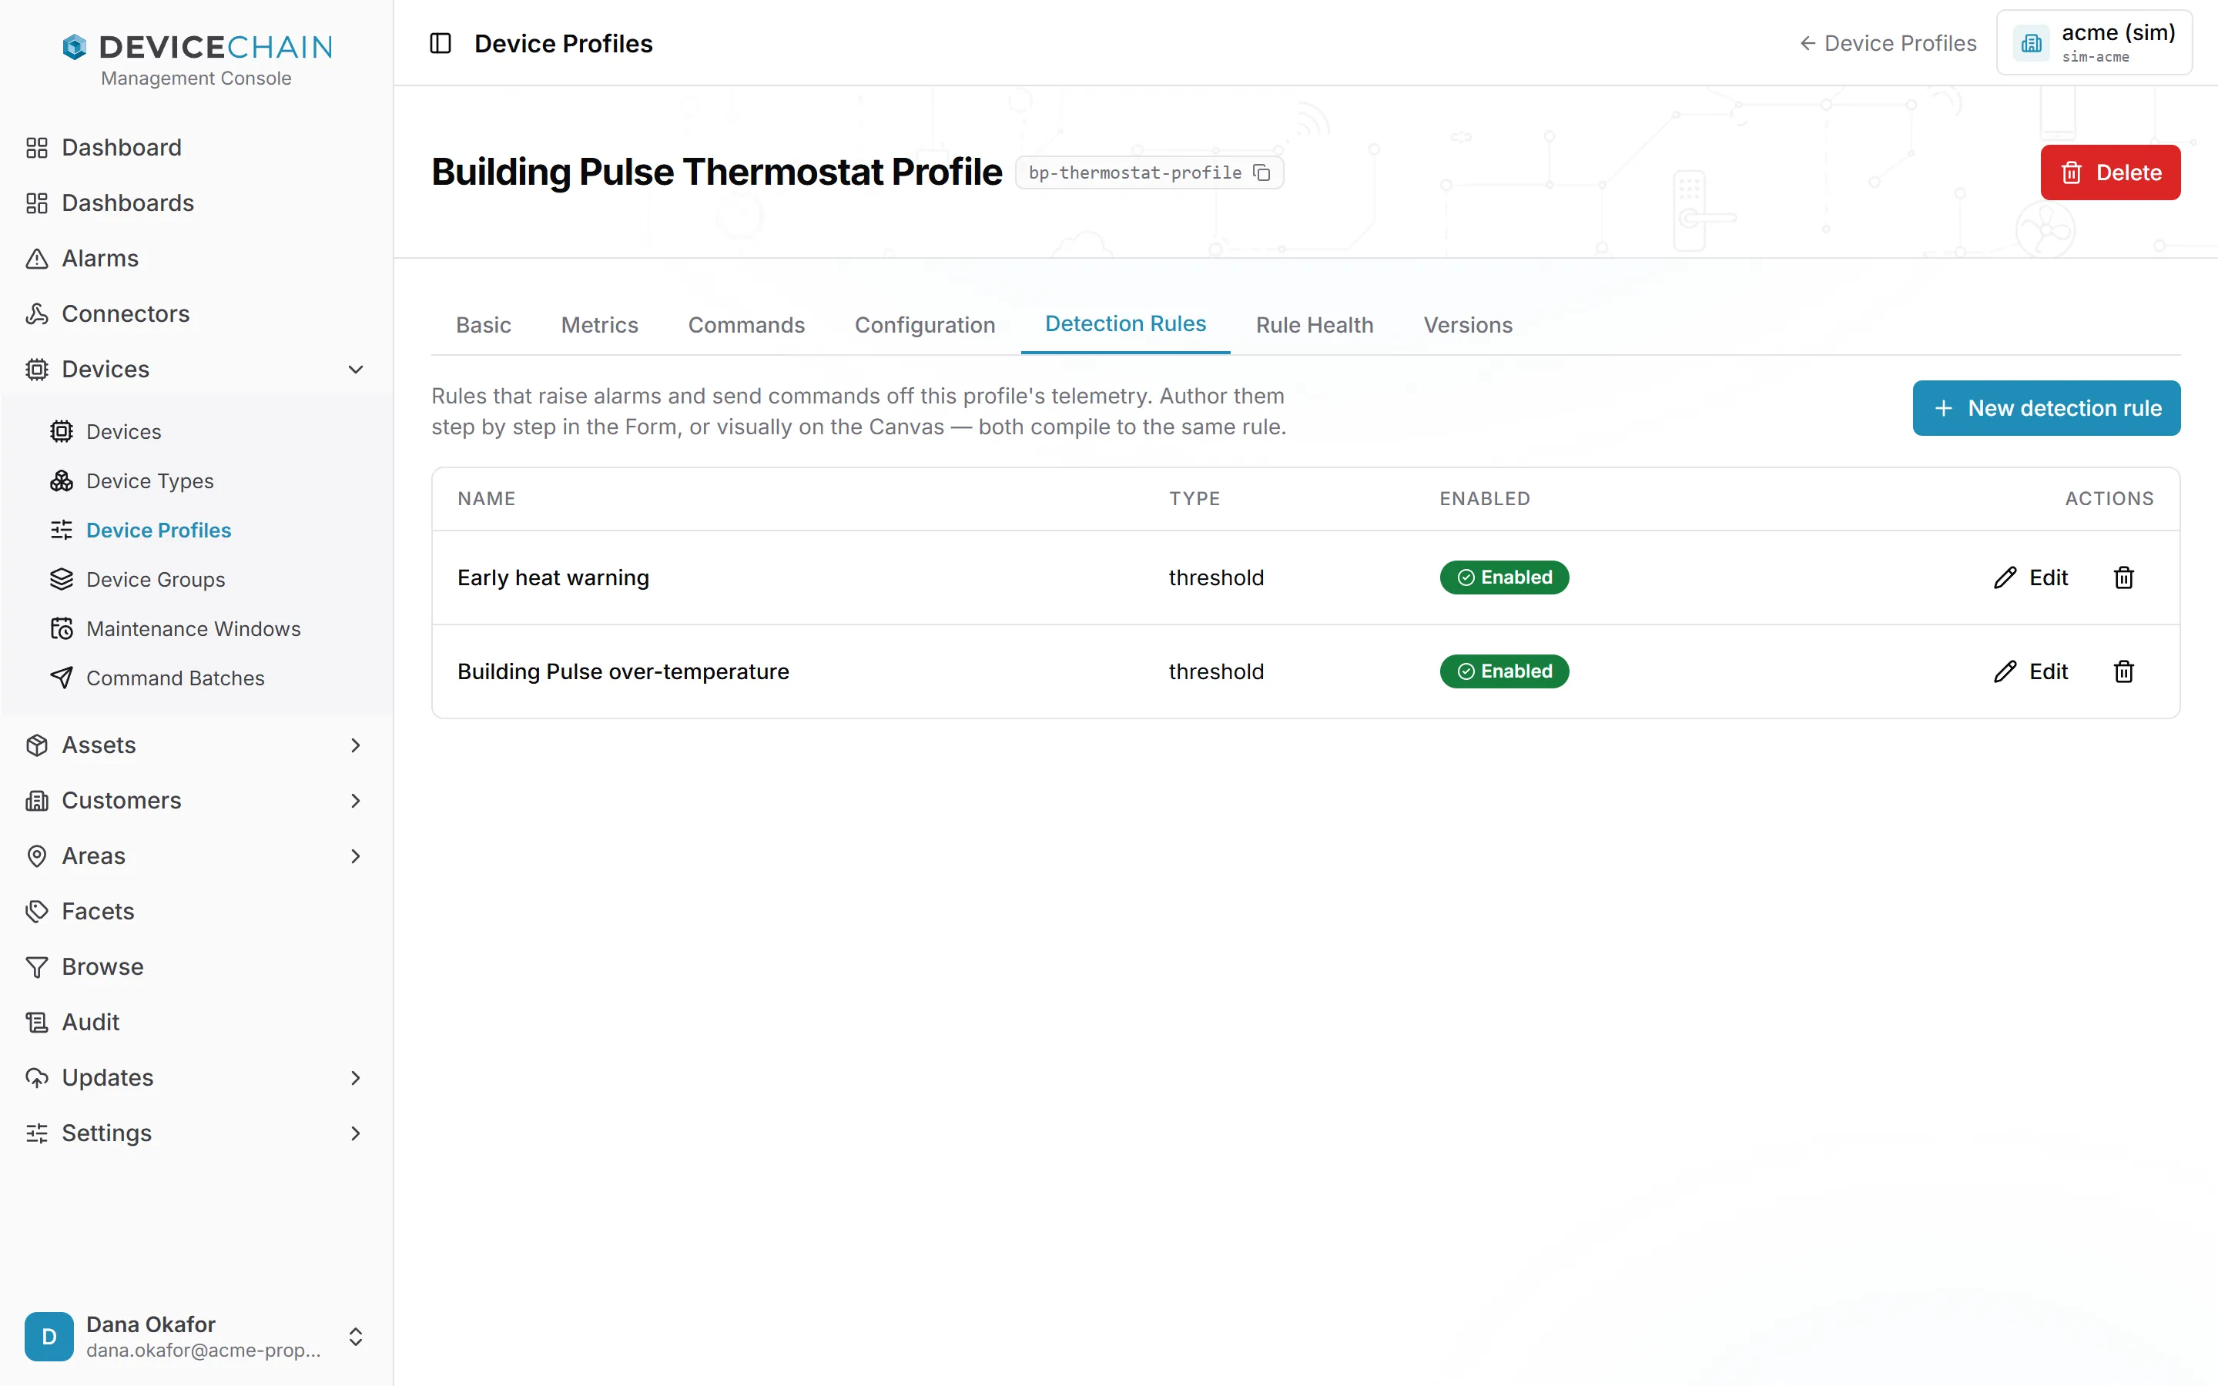Expand the Customers group
Screen dimensions: 2218x1386
point(356,800)
